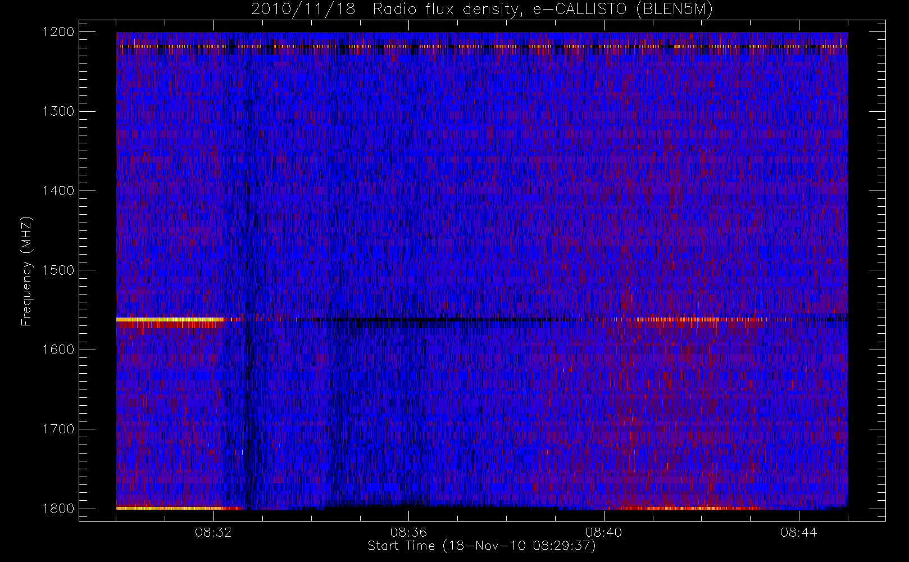Click the plot title 'Radio flux density, e-CALLISTO (BLEN5M)'

pos(543,10)
